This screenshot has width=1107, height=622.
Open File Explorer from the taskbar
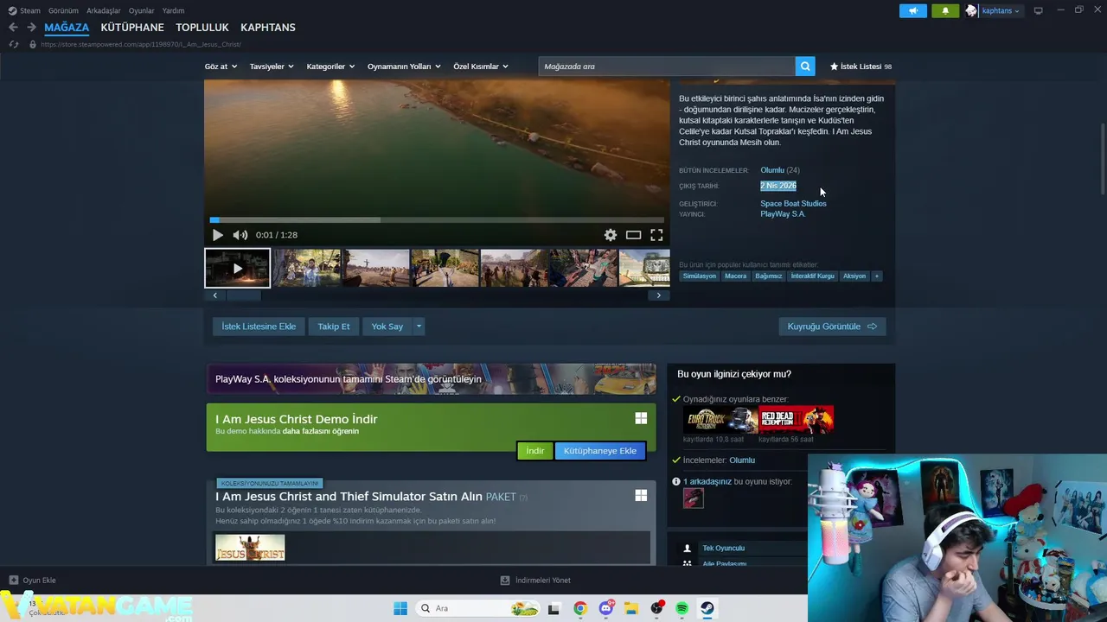pos(631,608)
